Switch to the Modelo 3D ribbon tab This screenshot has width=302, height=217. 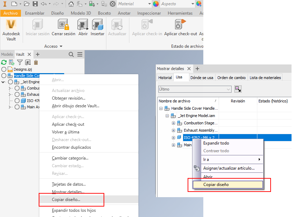point(81,13)
